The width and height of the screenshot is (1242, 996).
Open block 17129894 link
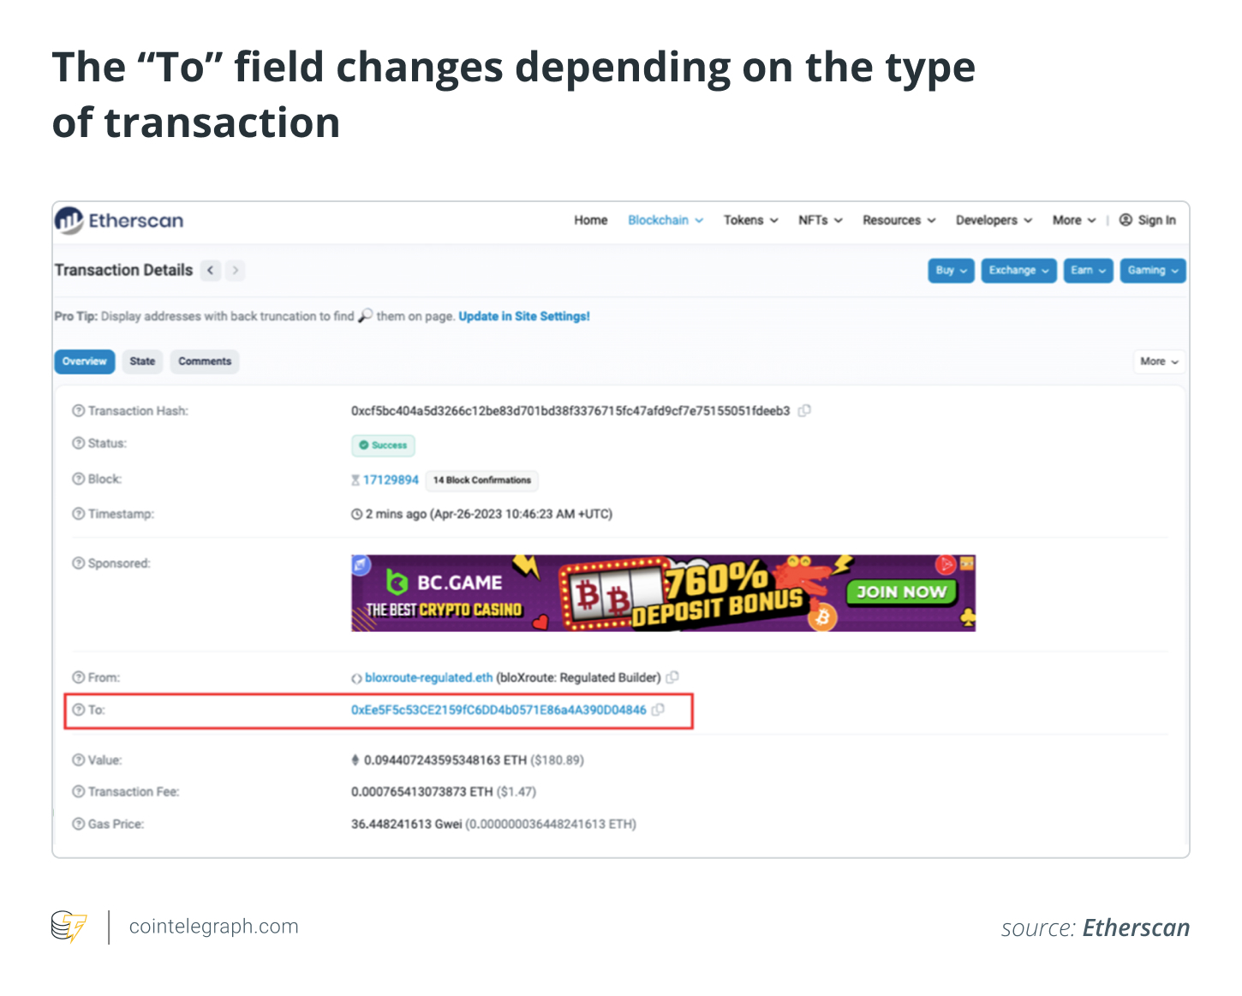391,480
